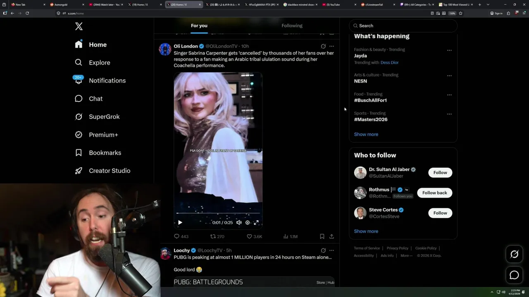529x297 pixels.
Task: Open the Chat section
Action: point(89,99)
